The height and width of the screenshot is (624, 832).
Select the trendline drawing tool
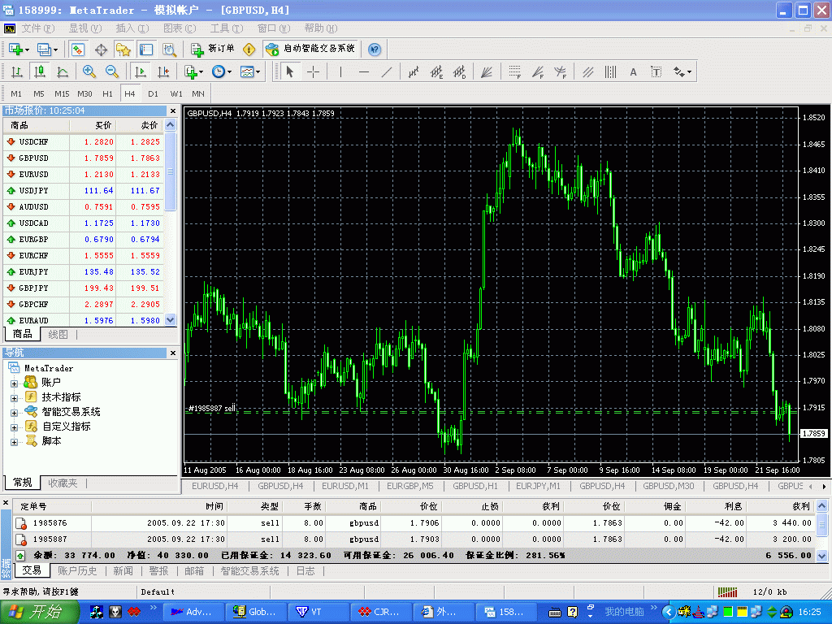(387, 72)
